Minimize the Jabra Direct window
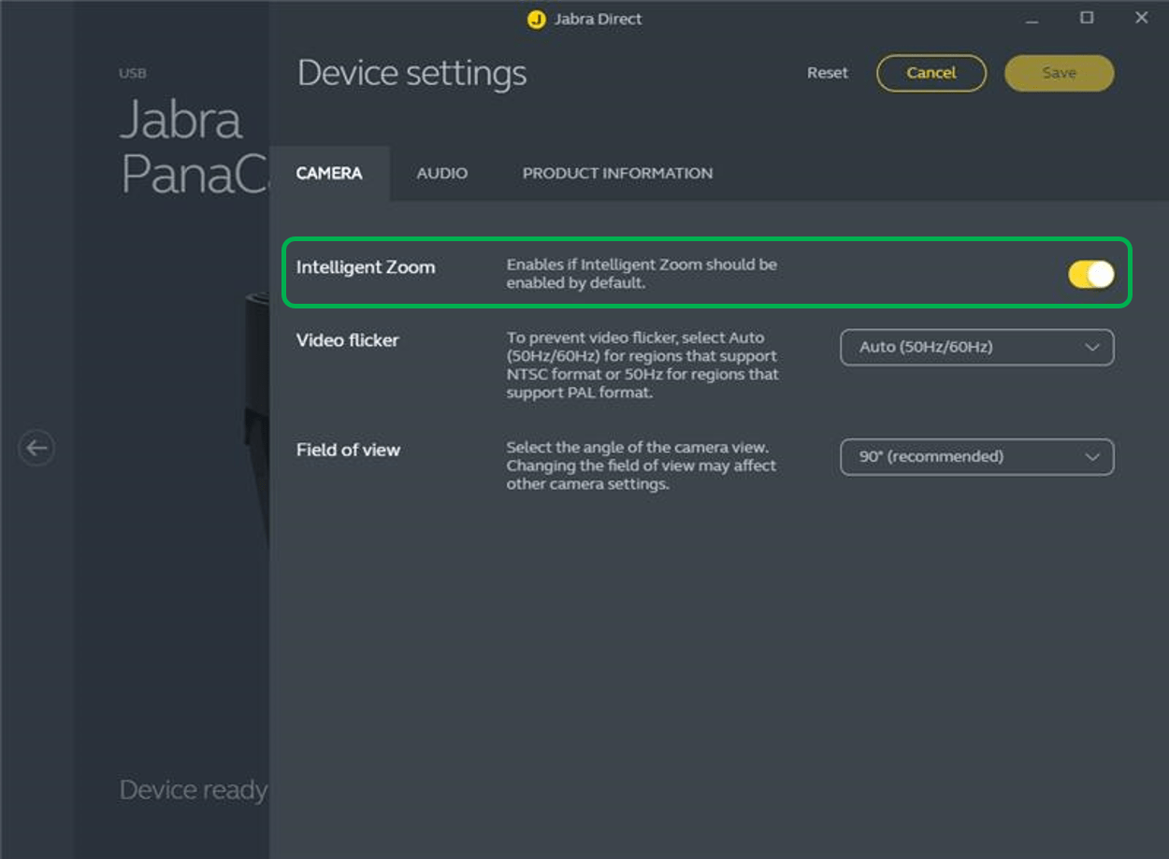1169x859 pixels. pyautogui.click(x=1031, y=19)
